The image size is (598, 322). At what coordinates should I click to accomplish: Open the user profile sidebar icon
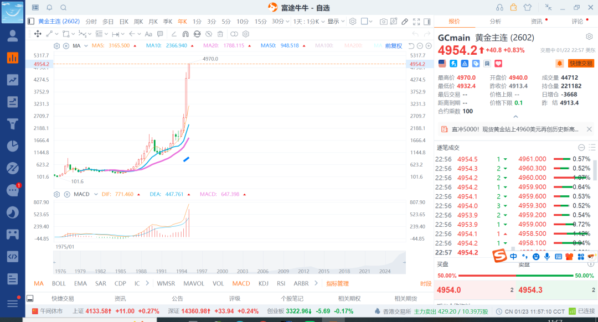13,36
